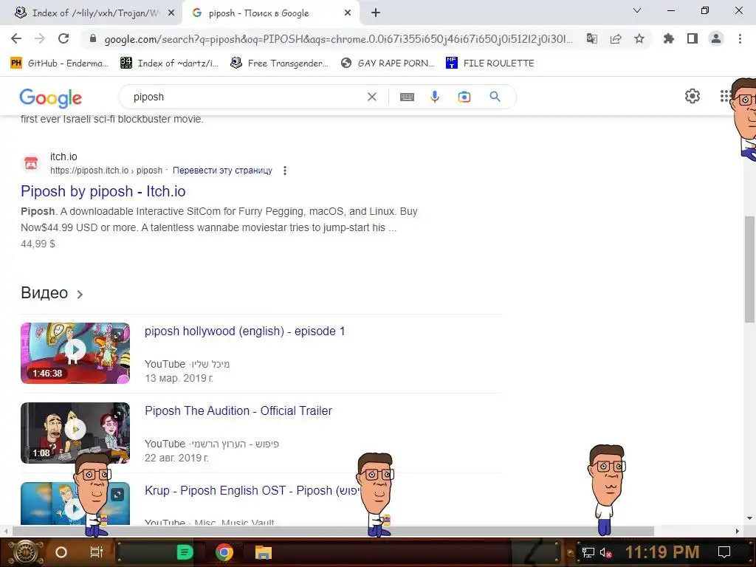Open the Google apps grid
The width and height of the screenshot is (756, 567).
(725, 96)
